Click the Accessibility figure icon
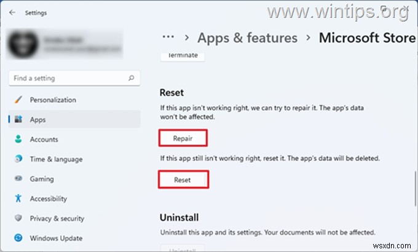Screen dimensions: 418x252 [x=18, y=198]
